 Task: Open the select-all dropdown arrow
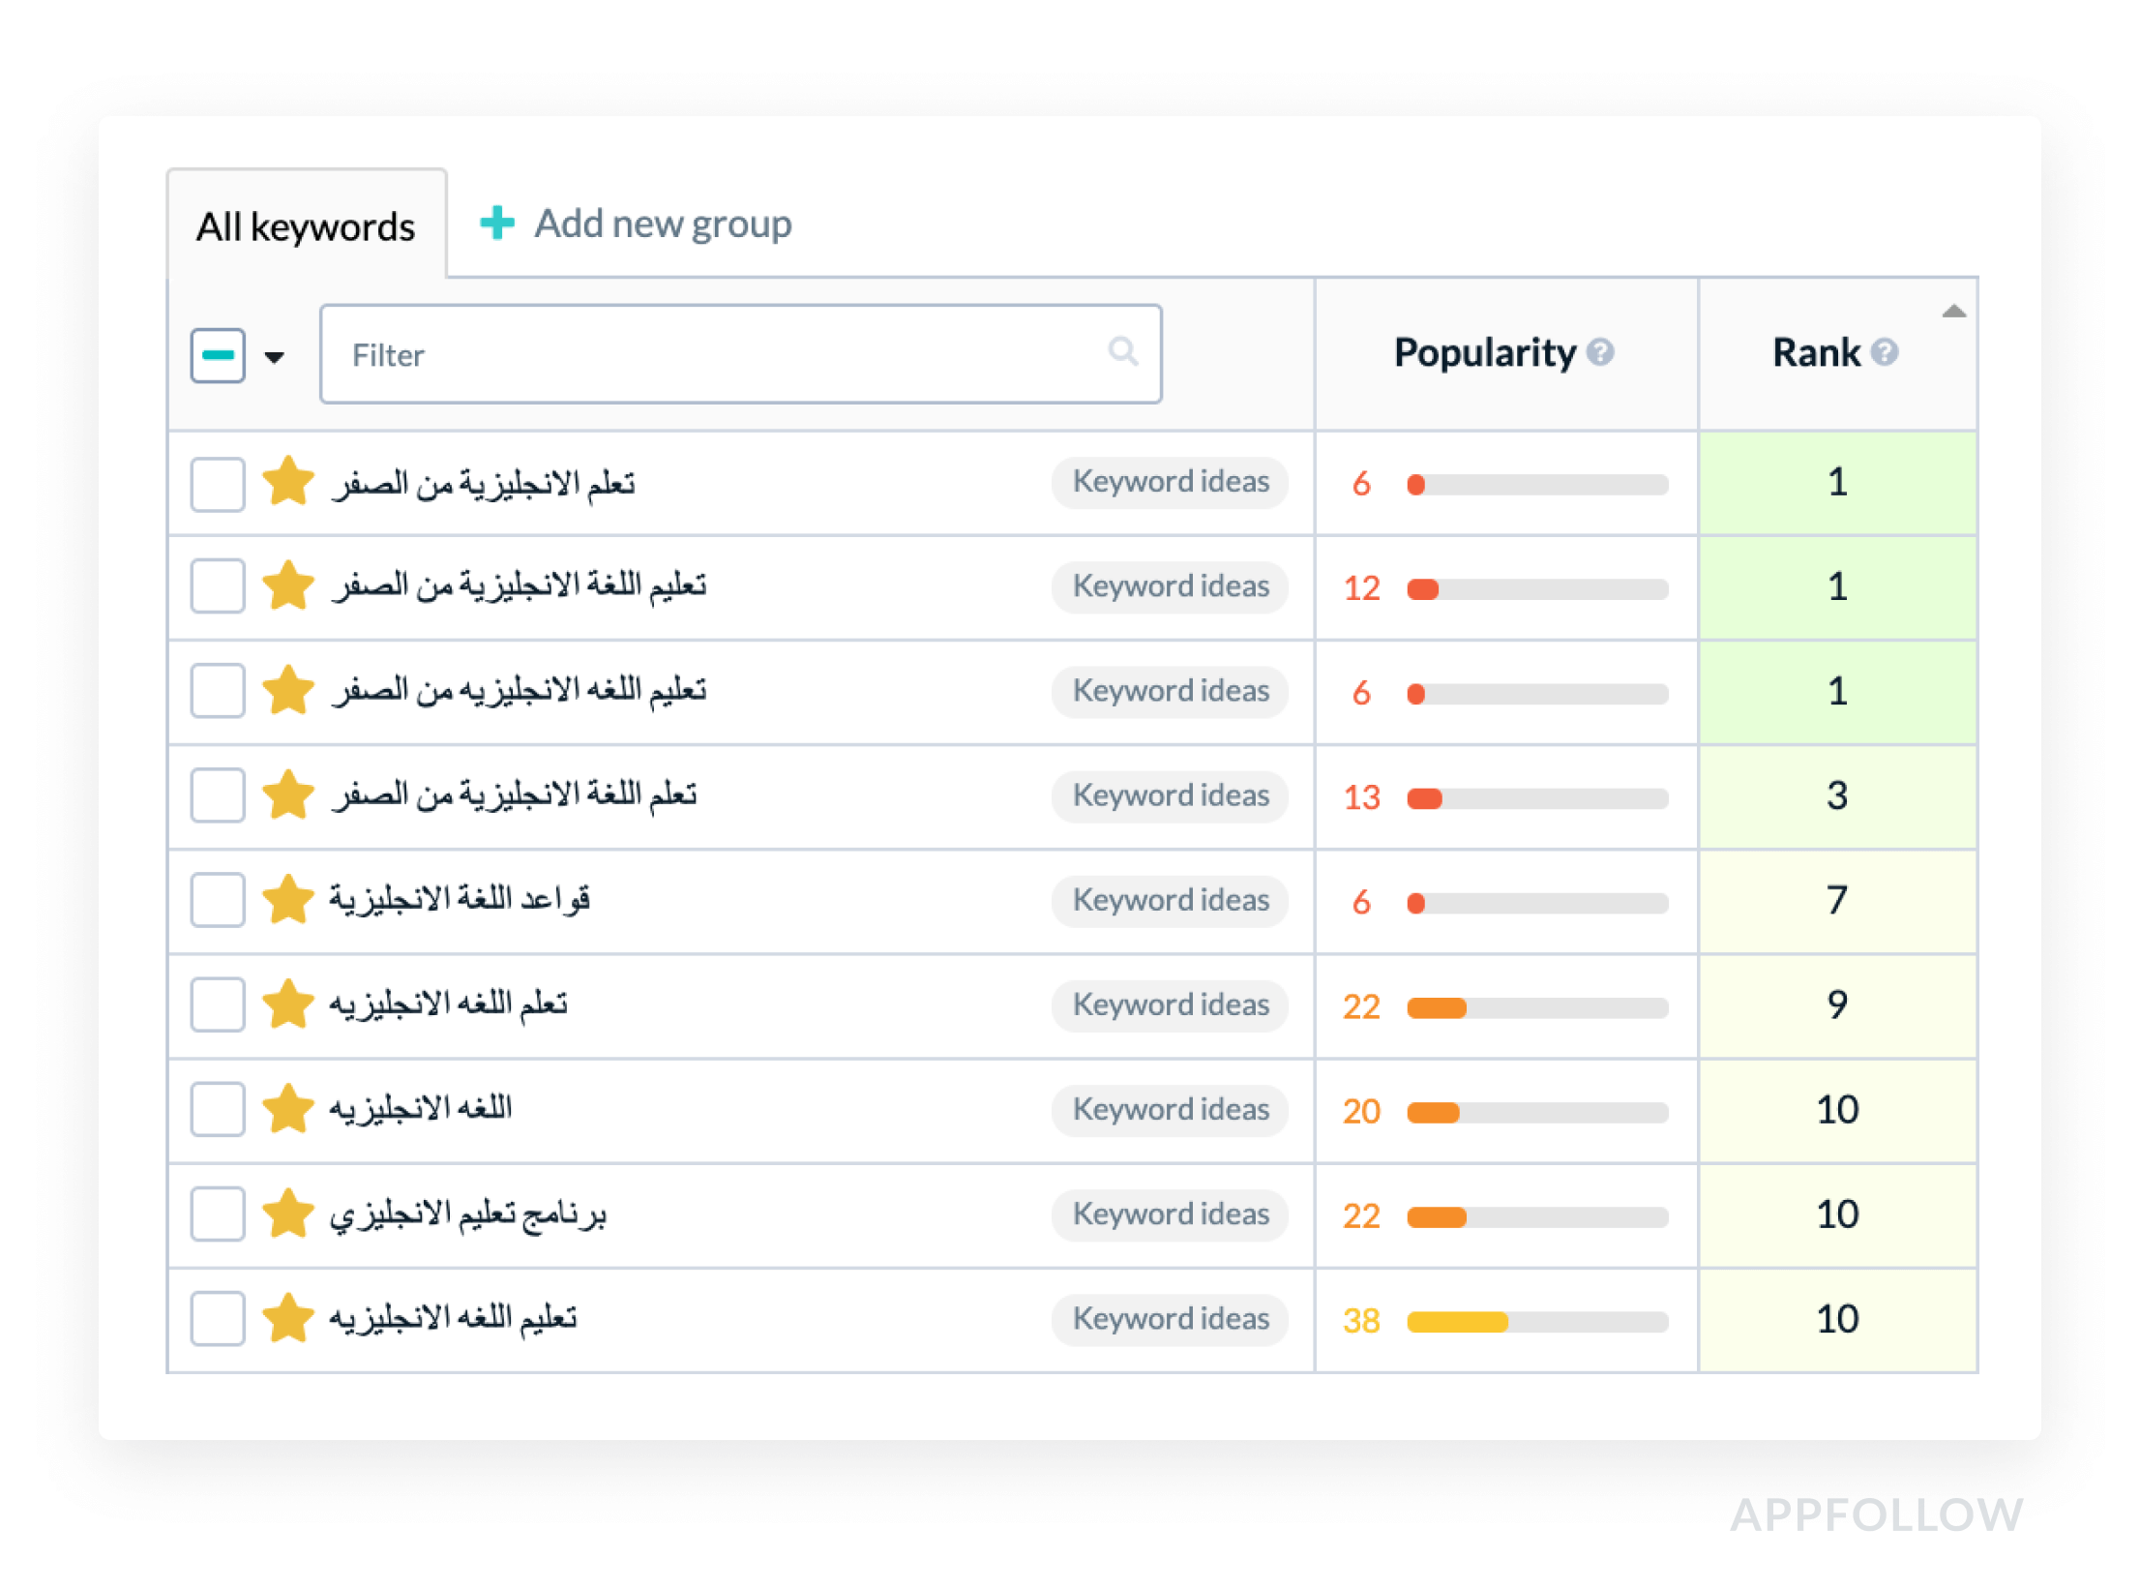coord(275,358)
